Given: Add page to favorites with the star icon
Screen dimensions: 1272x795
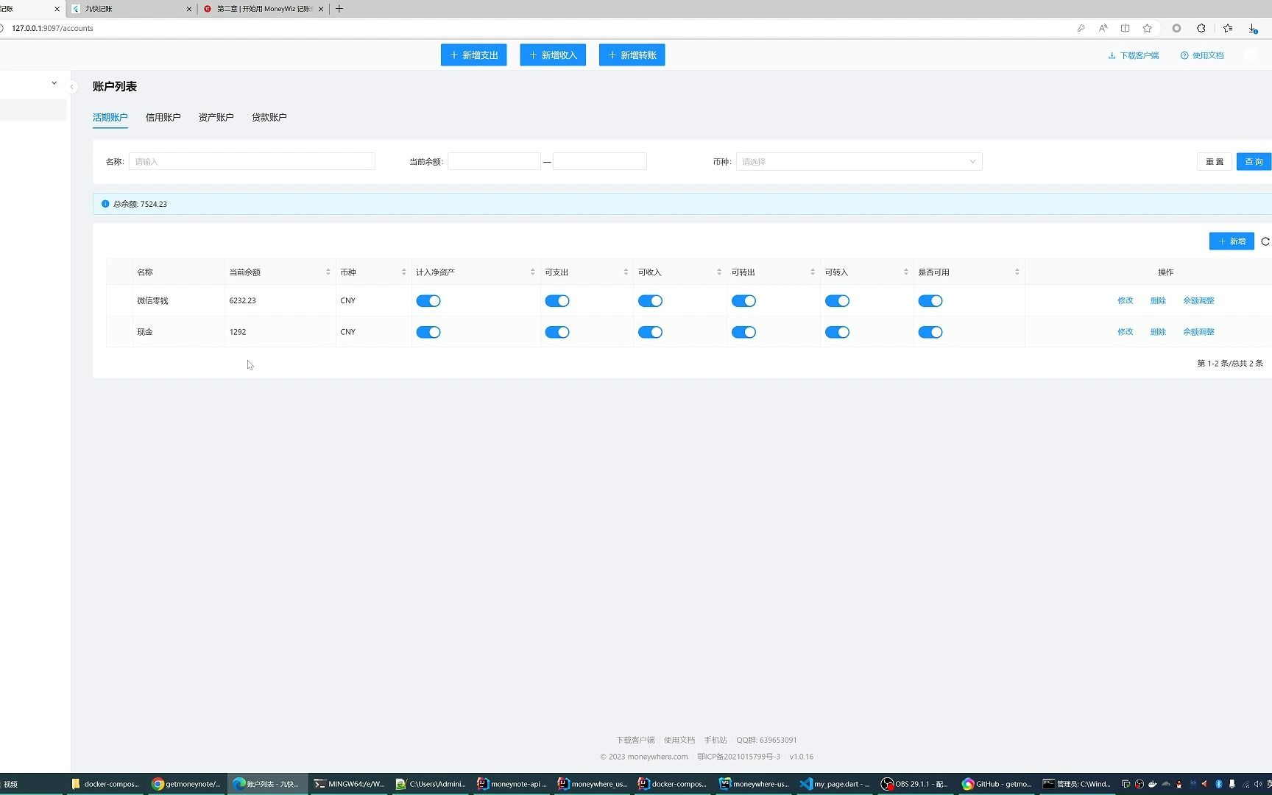Looking at the screenshot, I should (x=1147, y=28).
